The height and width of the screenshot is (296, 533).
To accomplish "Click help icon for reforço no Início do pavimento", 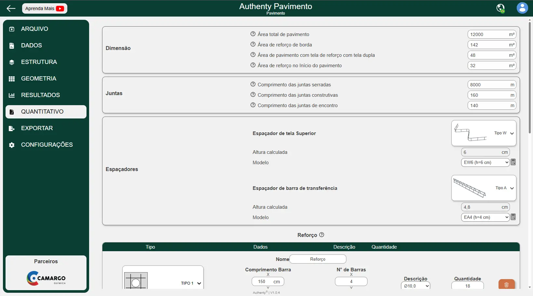I will pyautogui.click(x=253, y=65).
